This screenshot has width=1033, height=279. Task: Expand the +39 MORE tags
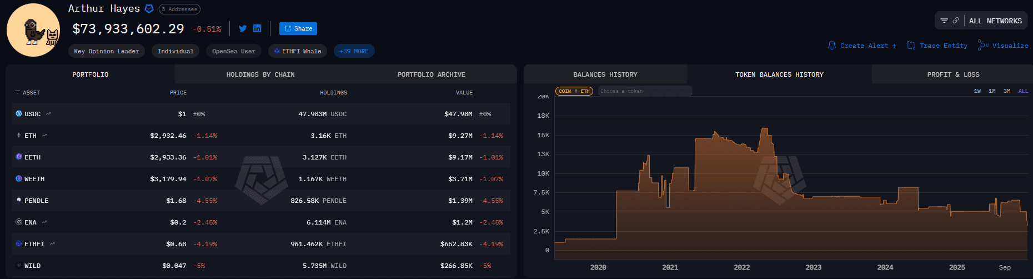(x=354, y=51)
